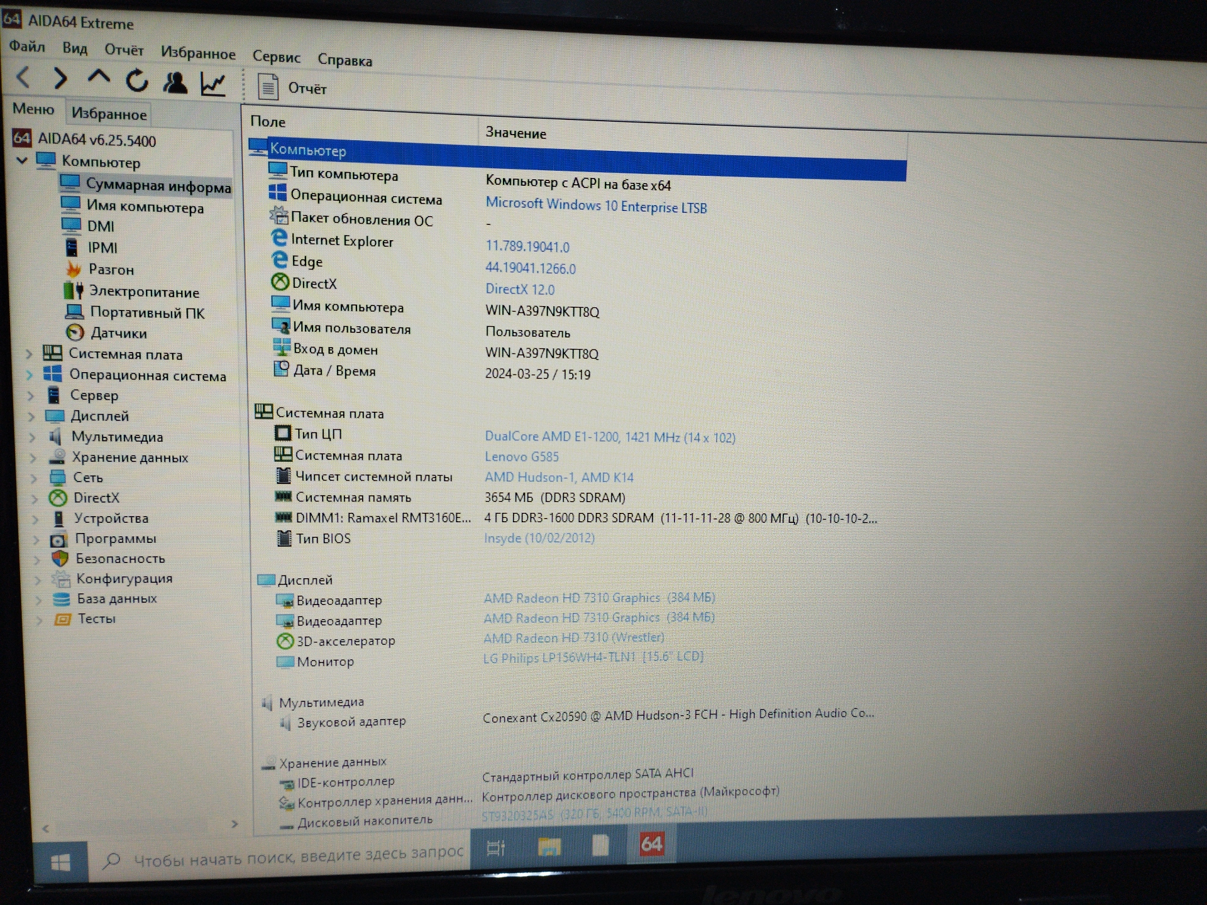Select the IPMI tree item

pos(91,248)
